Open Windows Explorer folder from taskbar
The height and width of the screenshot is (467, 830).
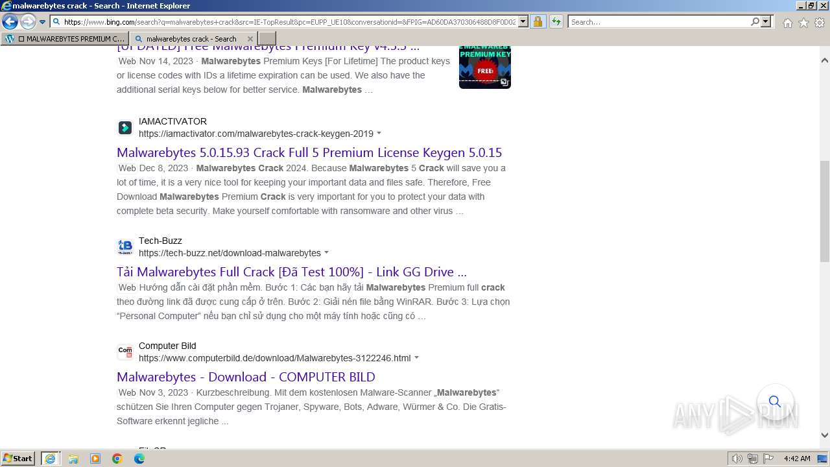73,459
